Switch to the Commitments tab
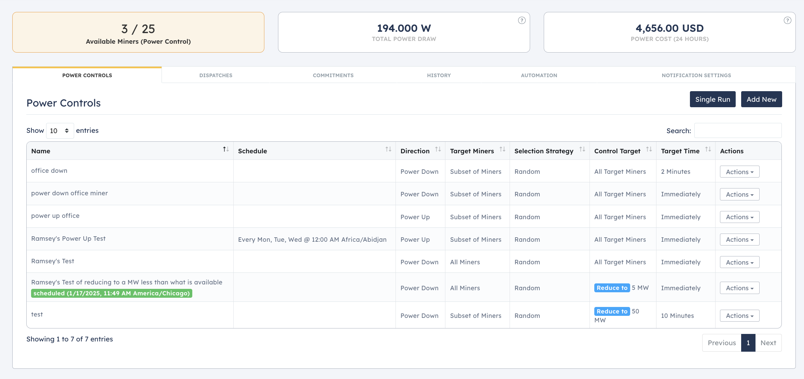804x379 pixels. (x=333, y=75)
